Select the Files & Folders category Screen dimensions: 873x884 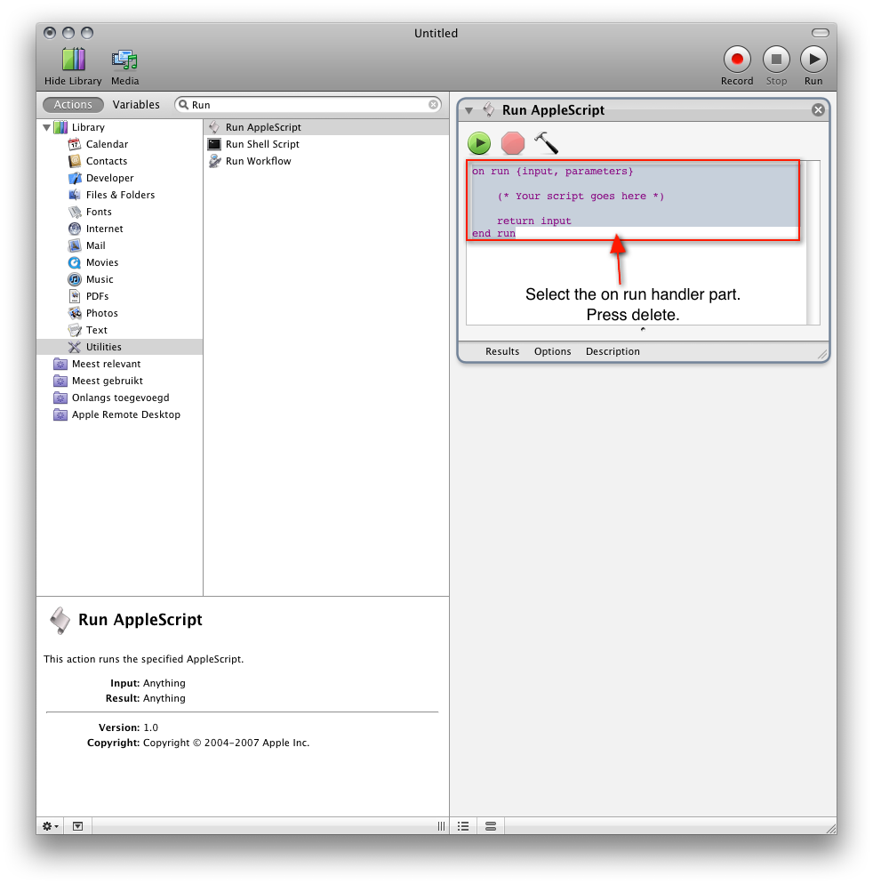coord(119,195)
